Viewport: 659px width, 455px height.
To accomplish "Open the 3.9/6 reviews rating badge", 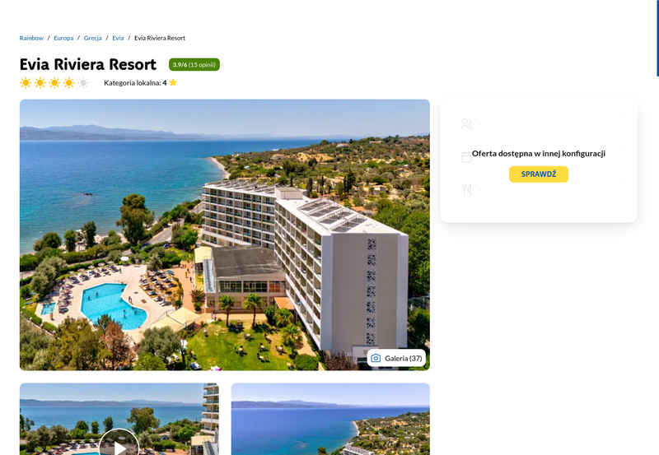I will (194, 65).
